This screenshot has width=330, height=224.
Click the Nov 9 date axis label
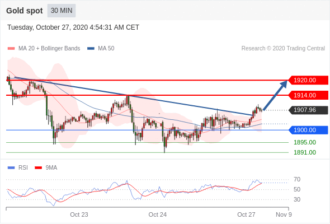point(284,214)
